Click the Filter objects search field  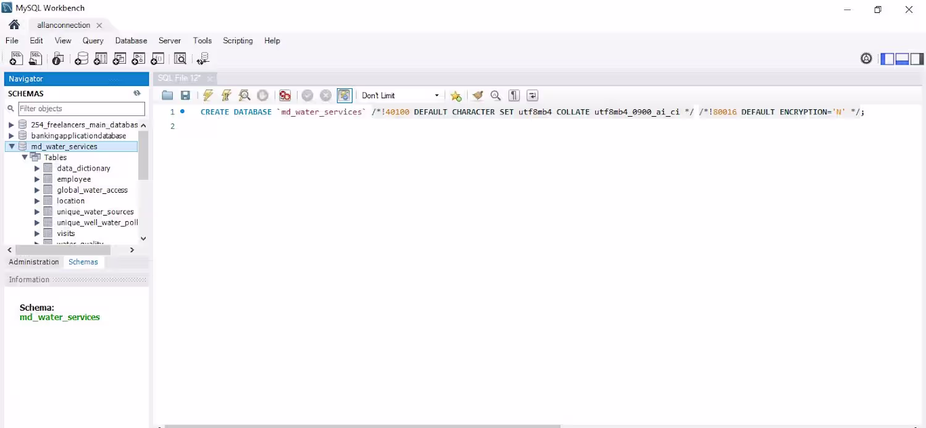(81, 109)
